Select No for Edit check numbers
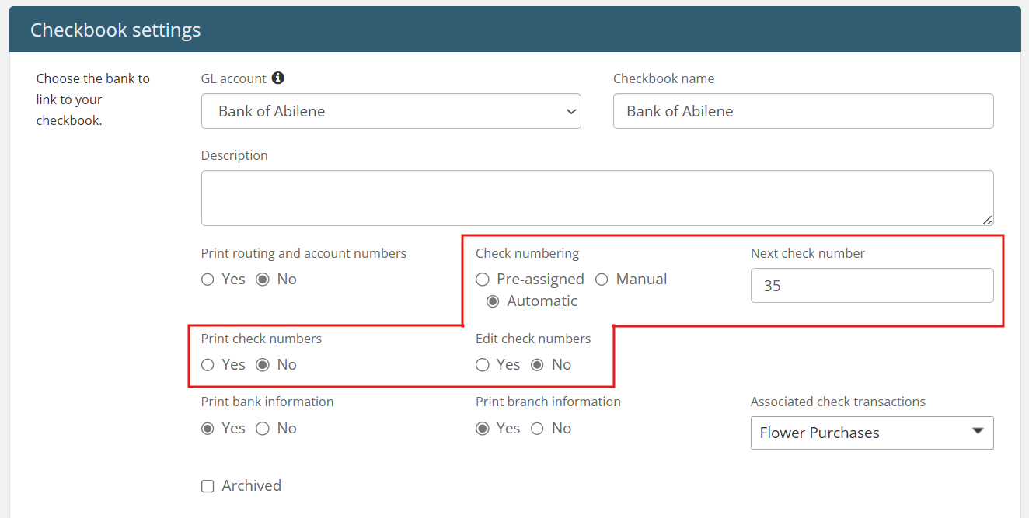The image size is (1029, 518). [537, 365]
